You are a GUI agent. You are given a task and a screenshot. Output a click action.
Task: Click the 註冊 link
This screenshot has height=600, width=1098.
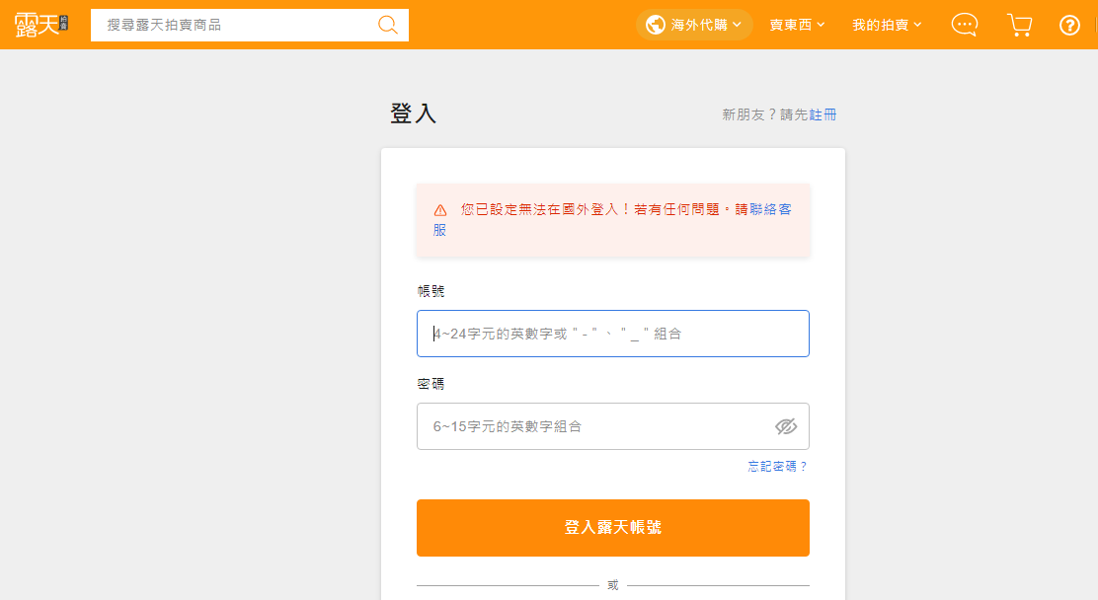[x=823, y=114]
